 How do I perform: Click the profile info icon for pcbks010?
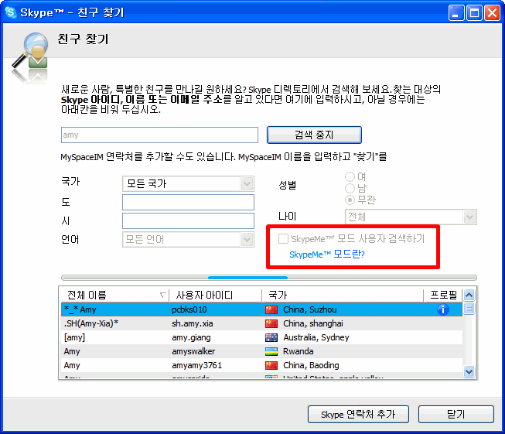[443, 309]
